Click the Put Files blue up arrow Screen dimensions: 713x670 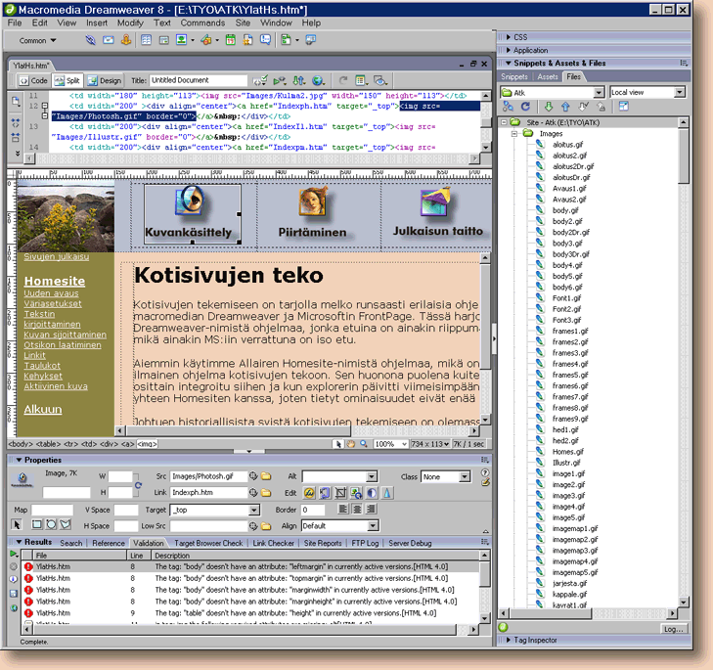click(x=564, y=107)
